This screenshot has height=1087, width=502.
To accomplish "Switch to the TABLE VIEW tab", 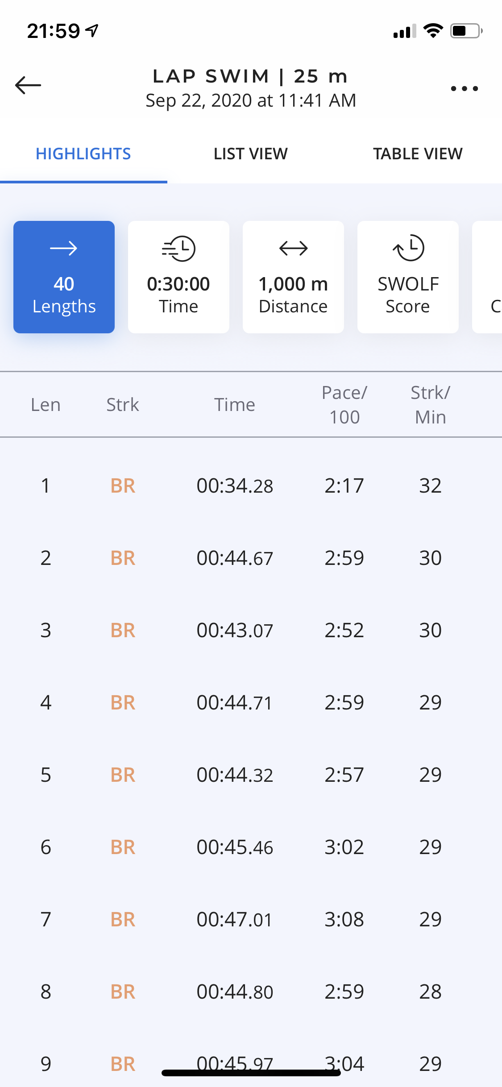I will (x=418, y=154).
